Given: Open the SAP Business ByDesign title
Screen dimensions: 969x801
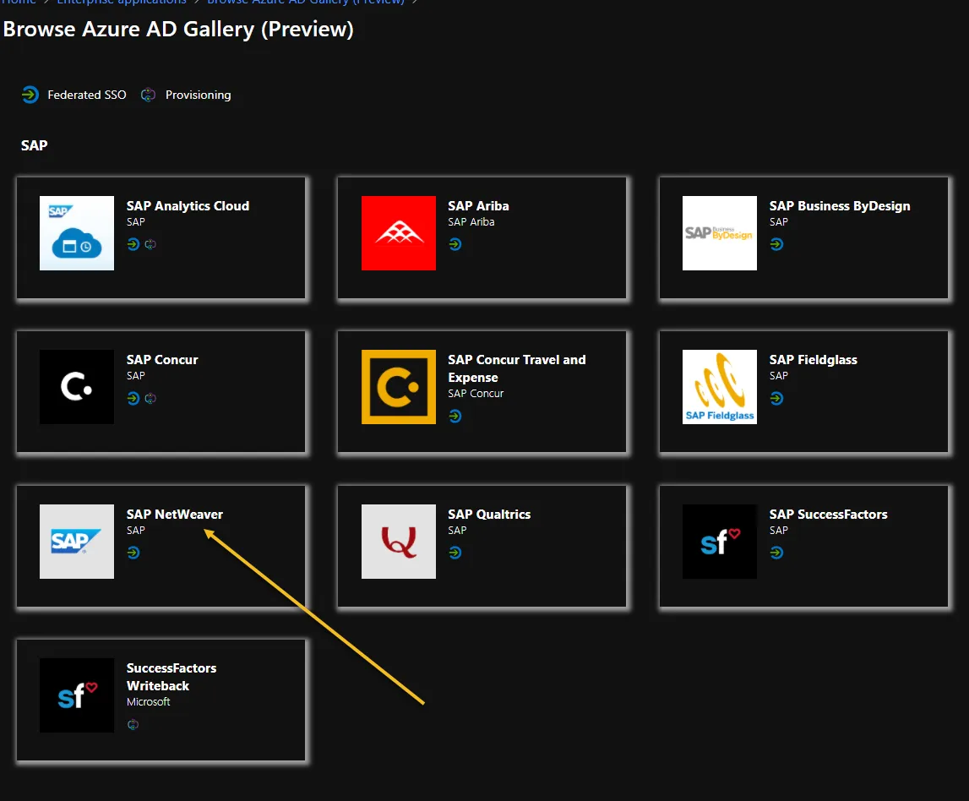Looking at the screenshot, I should tap(840, 206).
